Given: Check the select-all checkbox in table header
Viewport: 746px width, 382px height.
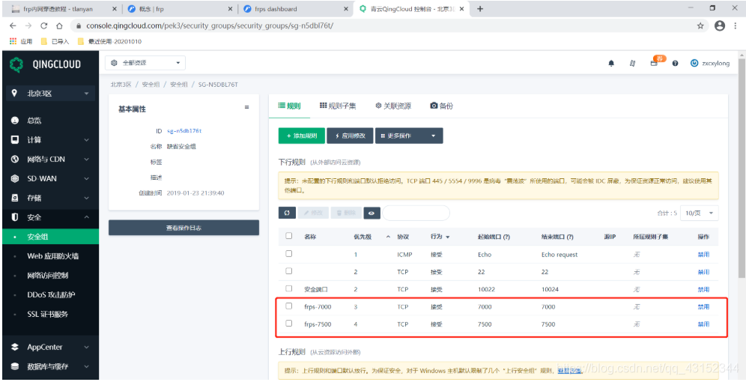Looking at the screenshot, I should (289, 235).
